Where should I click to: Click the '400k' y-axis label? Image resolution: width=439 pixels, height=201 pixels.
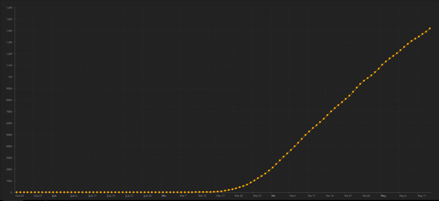click(x=9, y=146)
